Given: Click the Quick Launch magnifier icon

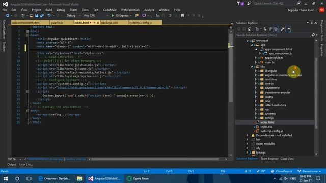Looking at the screenshot, I should click(298, 4).
